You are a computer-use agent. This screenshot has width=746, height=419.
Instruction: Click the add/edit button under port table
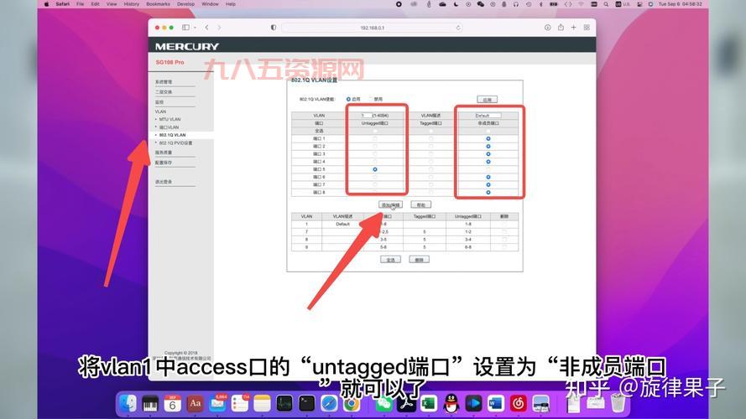coord(390,204)
